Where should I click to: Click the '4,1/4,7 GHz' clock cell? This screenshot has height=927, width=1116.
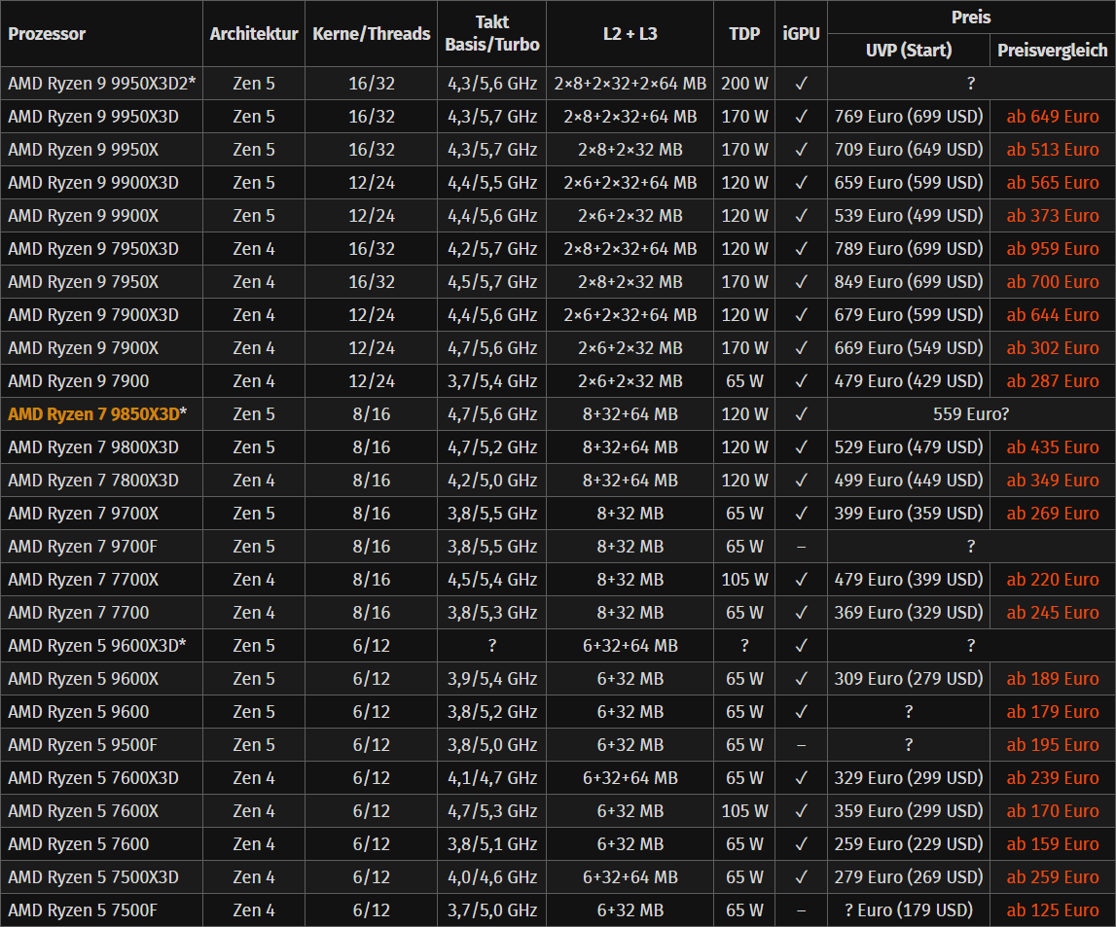491,778
